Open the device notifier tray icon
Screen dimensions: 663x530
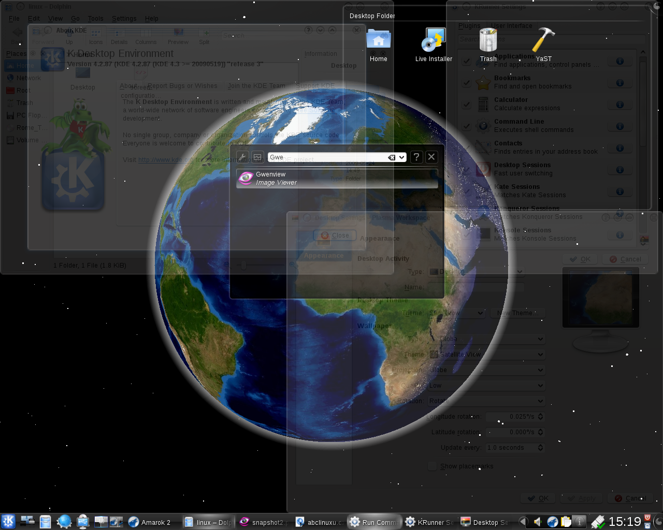pos(597,522)
